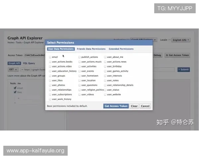199x159 pixels.
Task: Enable user_activities permission
Action: coord(80,67)
